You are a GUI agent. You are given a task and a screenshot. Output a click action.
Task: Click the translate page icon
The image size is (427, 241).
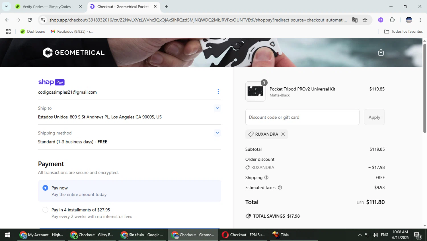tap(355, 20)
